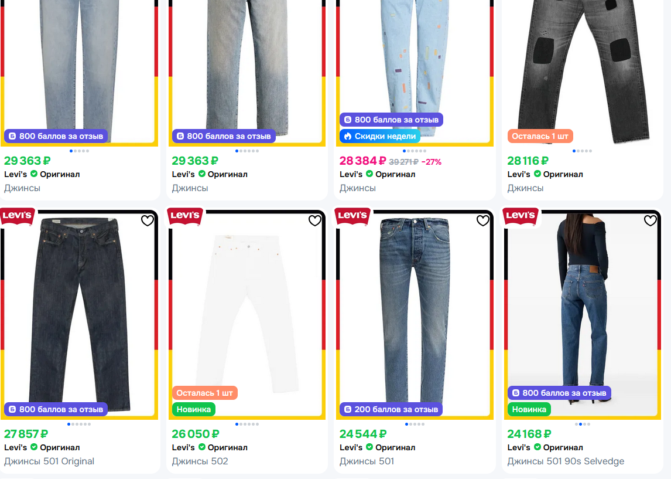Click Levi's logo badge on white 502 jeans card
The width and height of the screenshot is (671, 479).
(185, 216)
